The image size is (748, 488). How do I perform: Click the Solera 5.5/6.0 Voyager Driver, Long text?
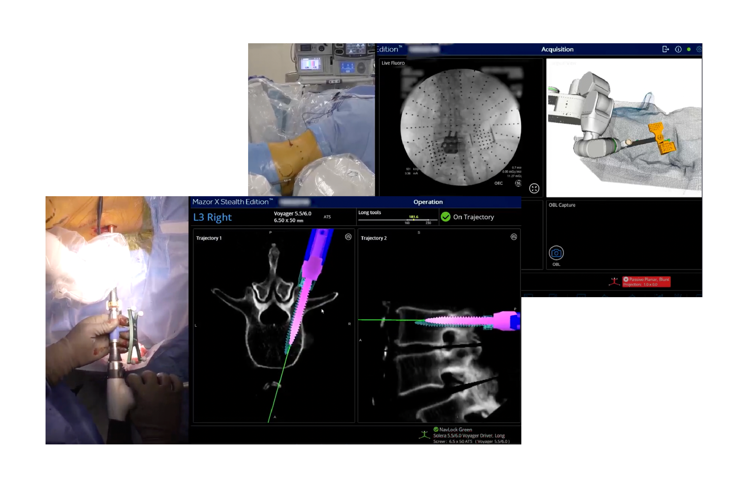pos(469,436)
